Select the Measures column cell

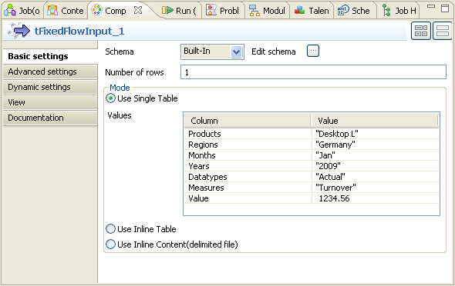tap(248, 188)
